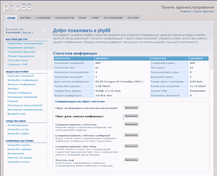Open Журнал модераторов link
The image size is (217, 176).
[x=21, y=56]
